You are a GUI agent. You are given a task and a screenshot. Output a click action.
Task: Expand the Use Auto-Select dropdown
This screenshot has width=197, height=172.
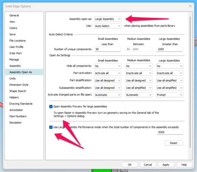[x=108, y=26]
